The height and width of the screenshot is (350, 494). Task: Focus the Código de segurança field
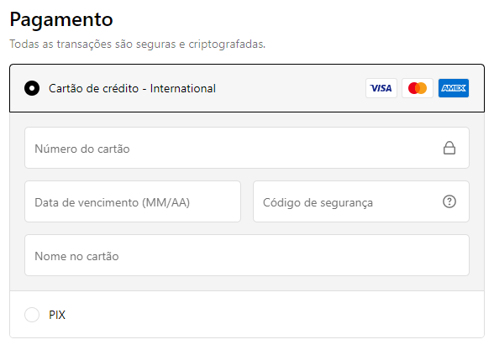point(361,201)
